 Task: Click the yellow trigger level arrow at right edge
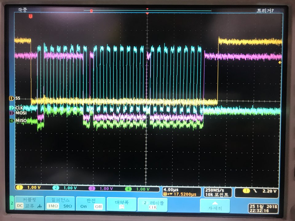click(x=280, y=62)
